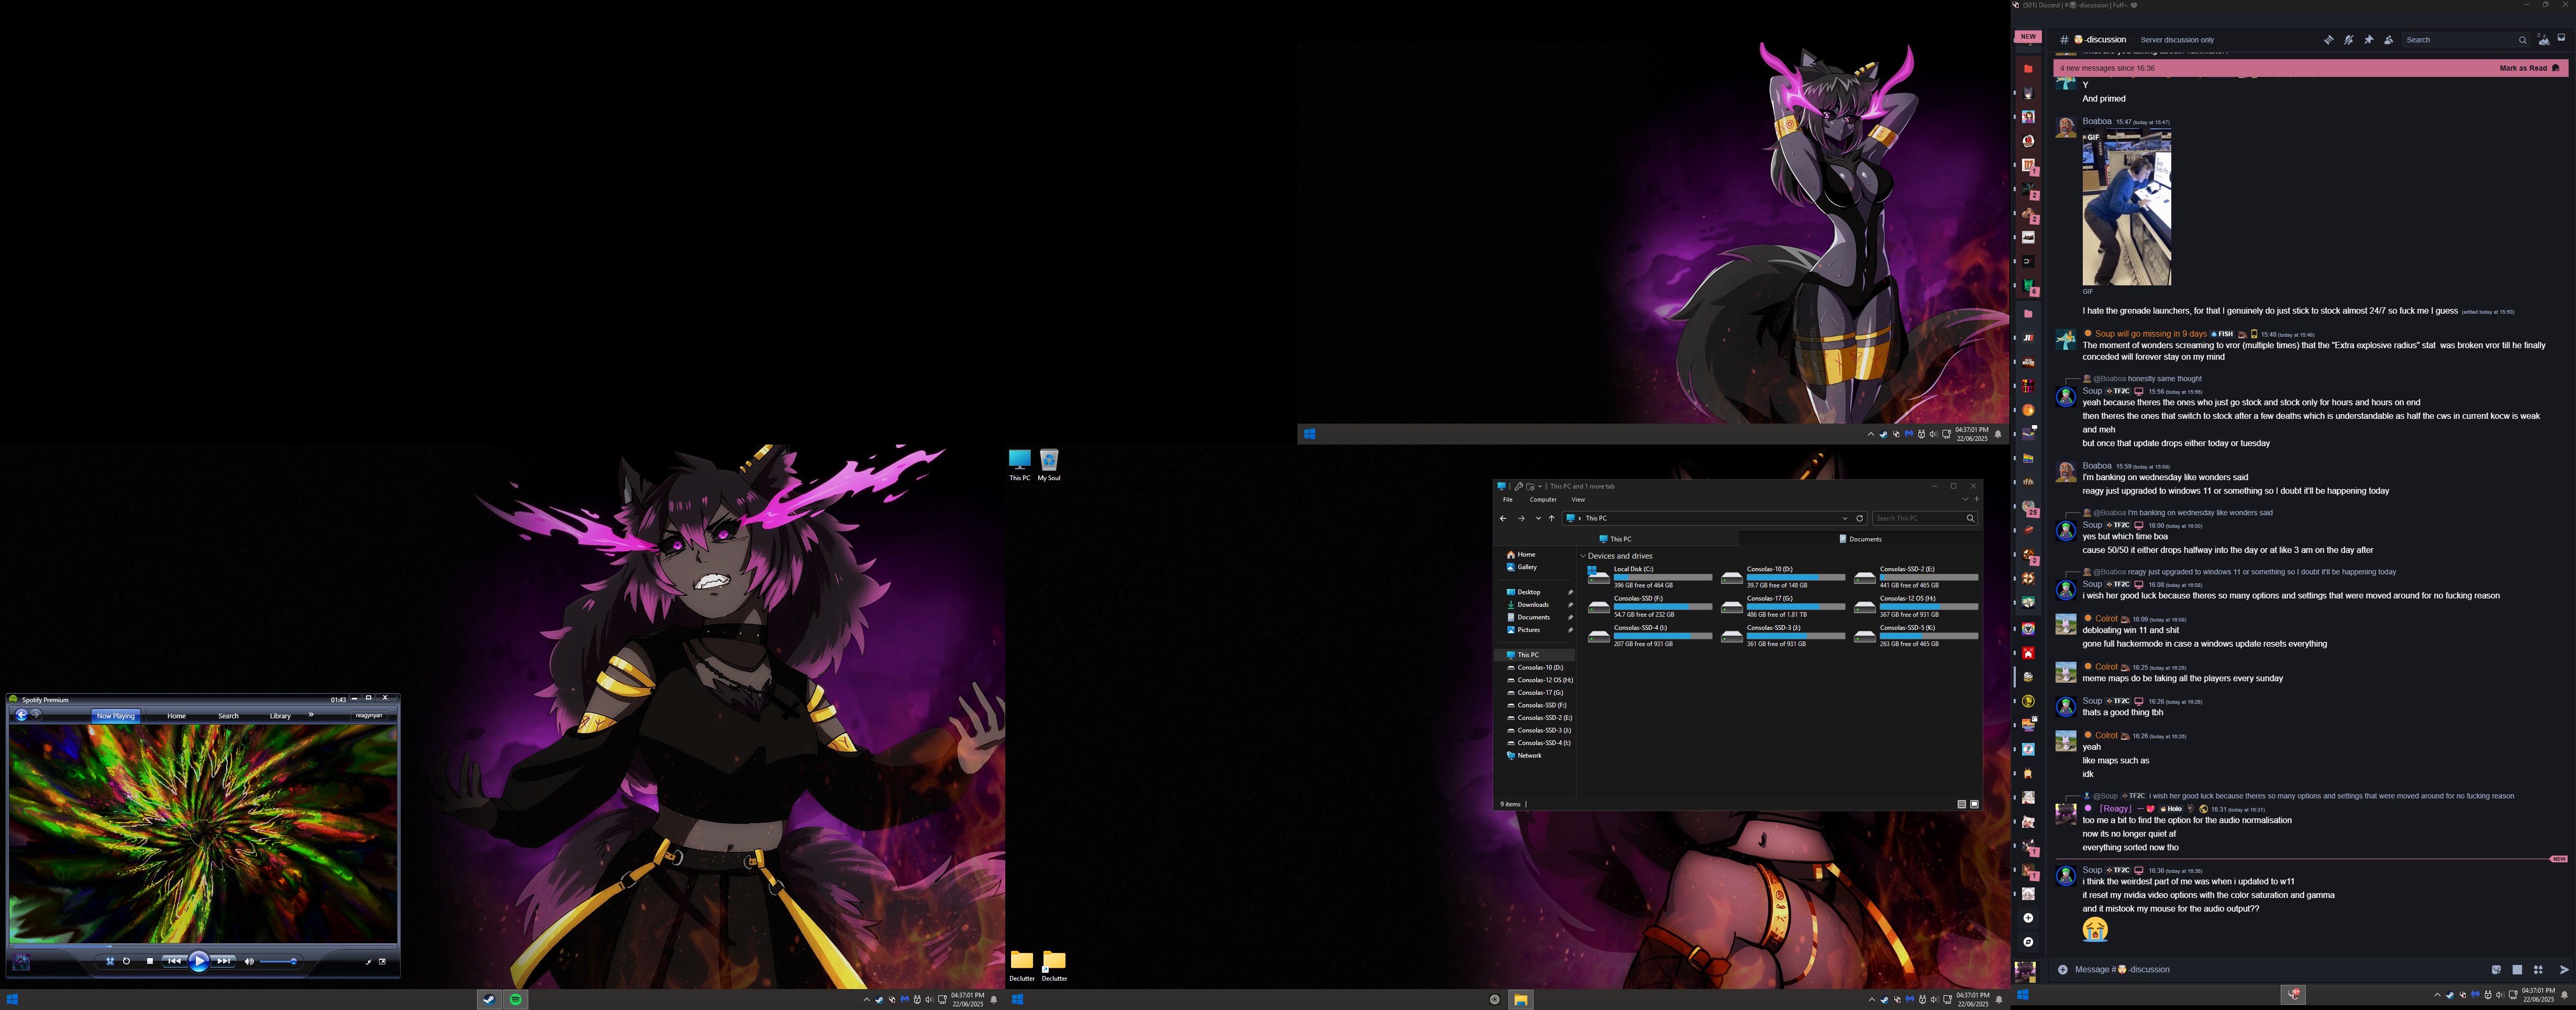Click the Search This PC field
The height and width of the screenshot is (1010, 2576).
[1924, 519]
